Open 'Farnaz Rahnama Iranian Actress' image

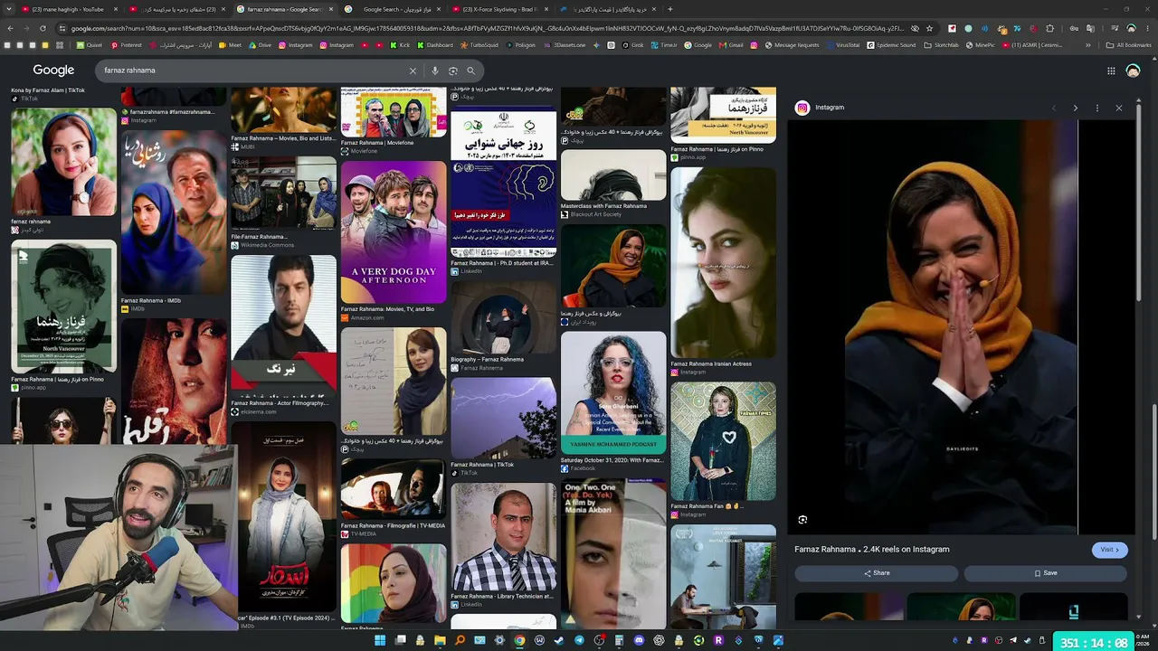click(723, 262)
